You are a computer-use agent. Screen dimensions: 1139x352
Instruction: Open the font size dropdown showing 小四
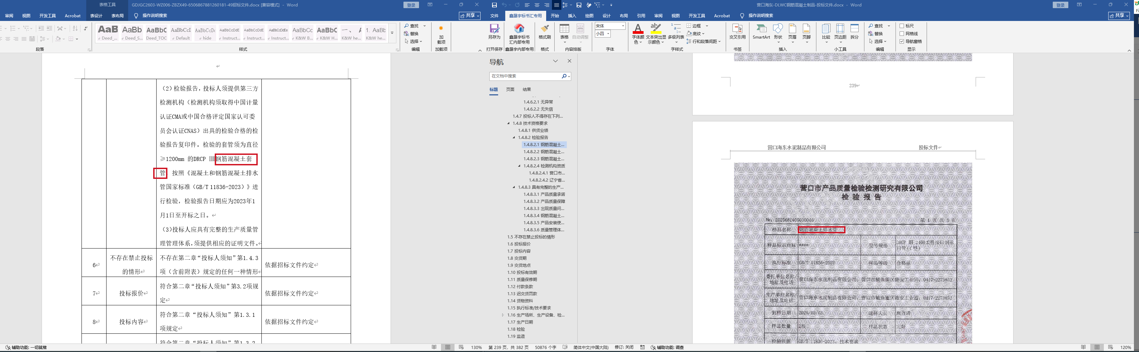[x=608, y=33]
